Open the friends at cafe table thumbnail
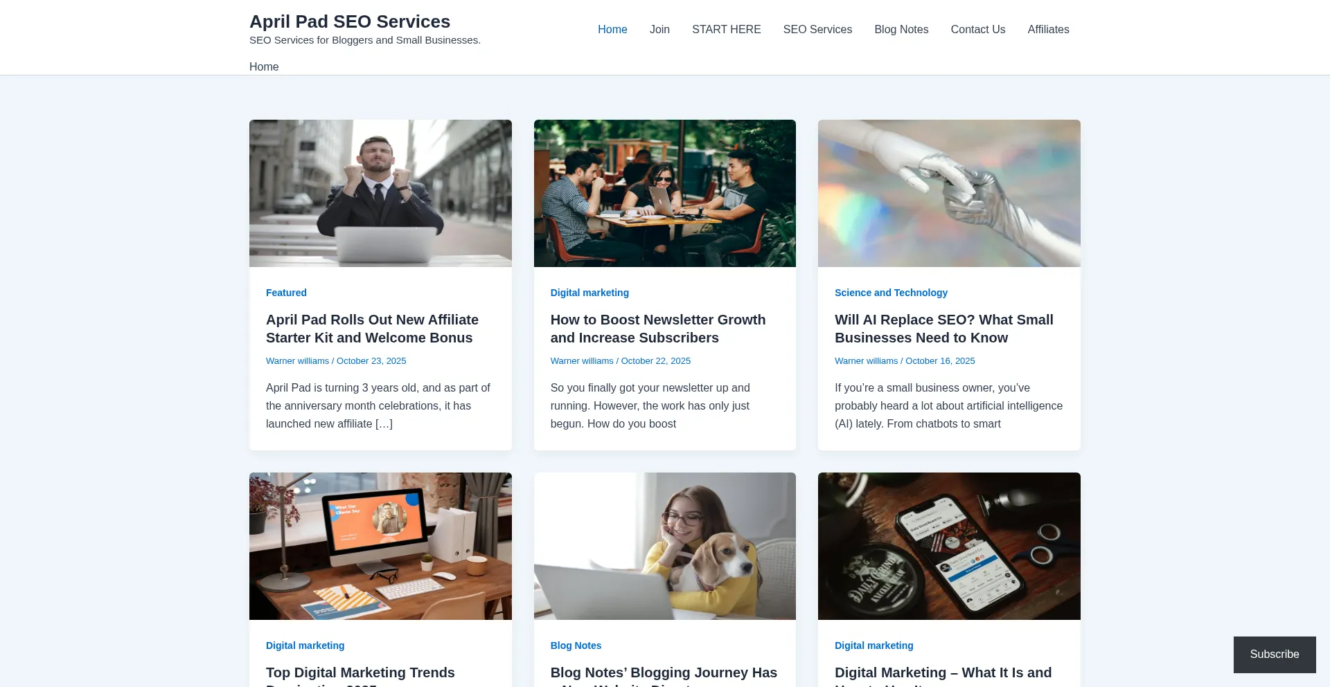The height and width of the screenshot is (687, 1330). click(x=665, y=193)
